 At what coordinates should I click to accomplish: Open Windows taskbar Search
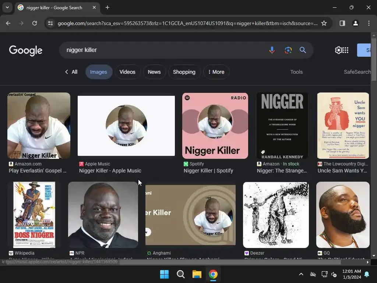180,274
